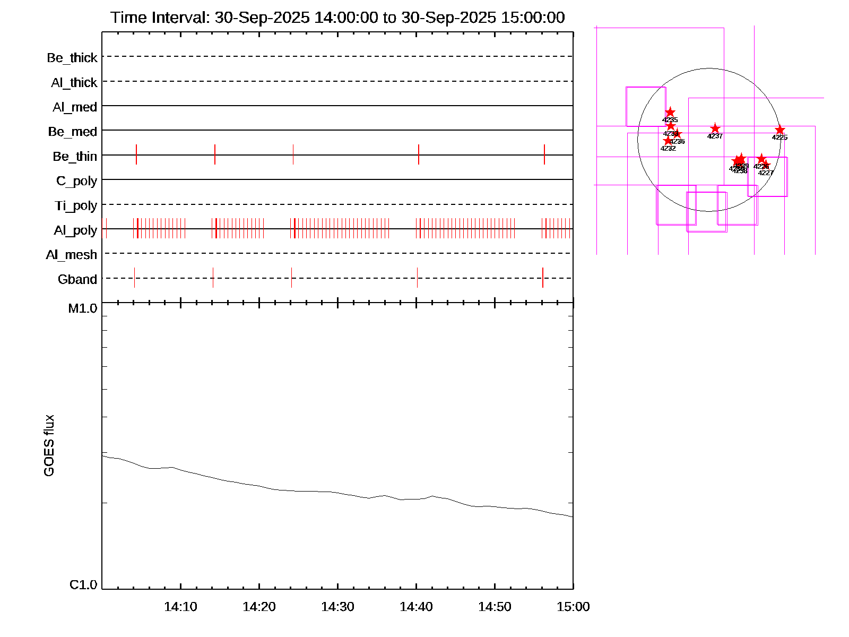Click the GOES flux axis label
This screenshot has height=637, width=849.
click(49, 445)
